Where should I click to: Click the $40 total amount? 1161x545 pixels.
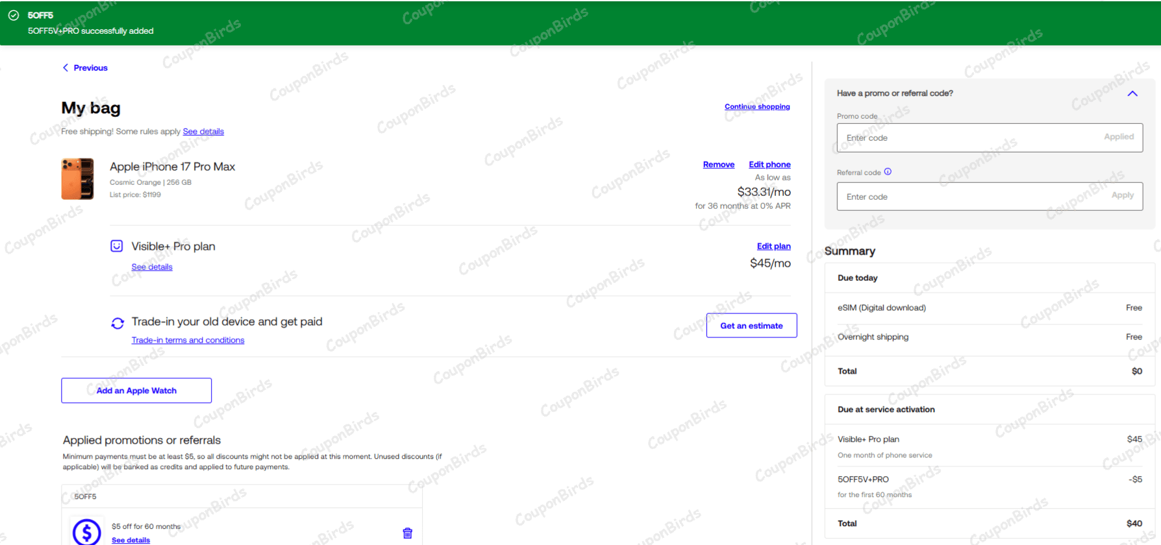click(x=1134, y=524)
